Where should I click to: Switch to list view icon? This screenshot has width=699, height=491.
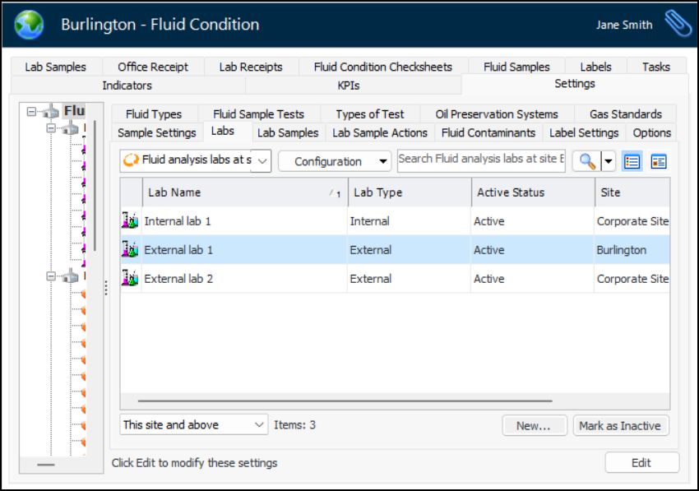[632, 161]
